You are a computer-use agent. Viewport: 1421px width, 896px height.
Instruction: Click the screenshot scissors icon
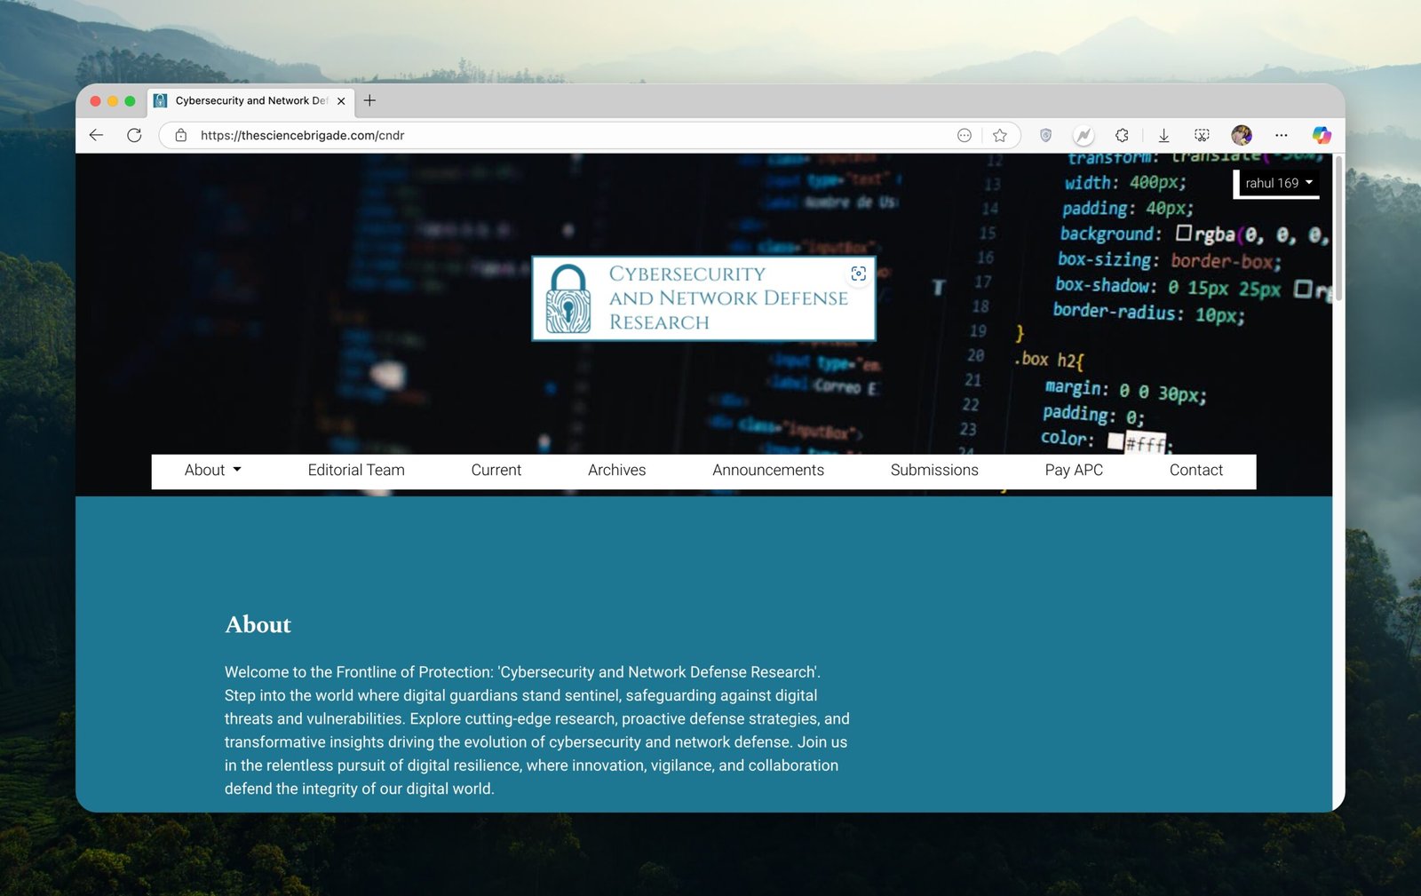pyautogui.click(x=1202, y=135)
